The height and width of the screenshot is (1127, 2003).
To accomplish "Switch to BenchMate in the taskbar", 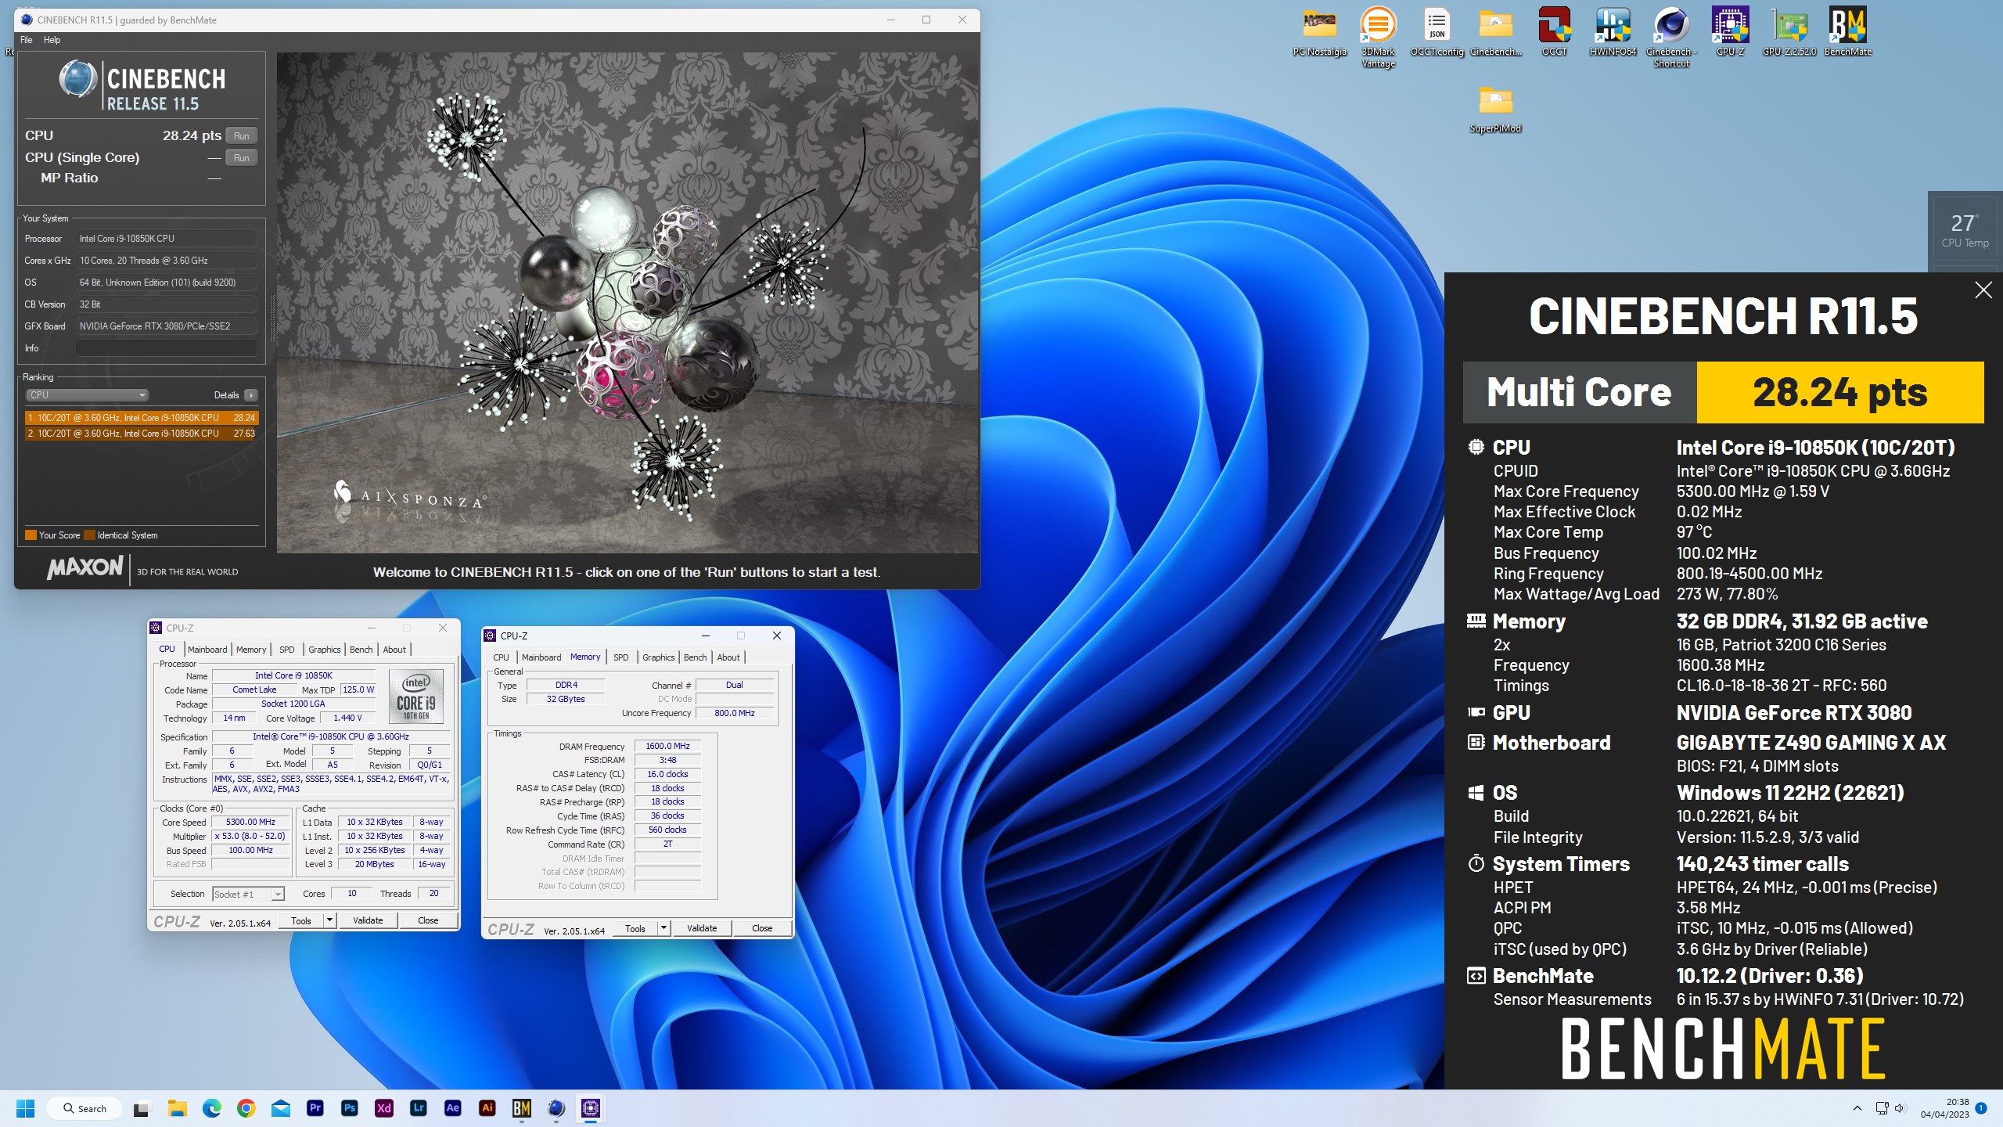I will click(x=522, y=1108).
